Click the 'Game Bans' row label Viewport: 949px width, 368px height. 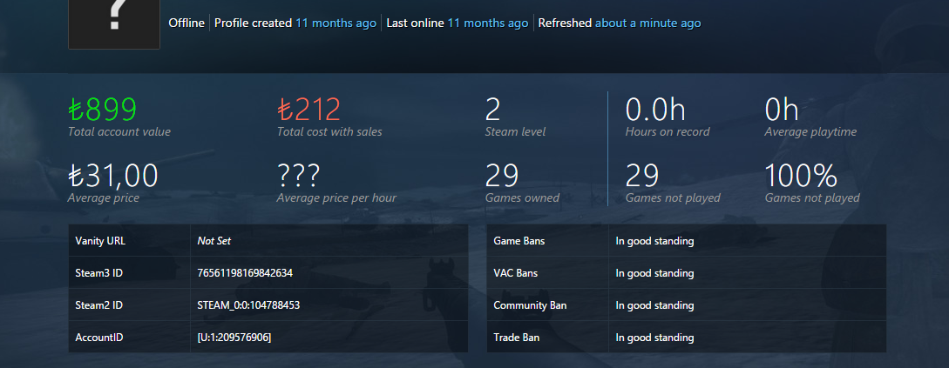click(x=519, y=241)
